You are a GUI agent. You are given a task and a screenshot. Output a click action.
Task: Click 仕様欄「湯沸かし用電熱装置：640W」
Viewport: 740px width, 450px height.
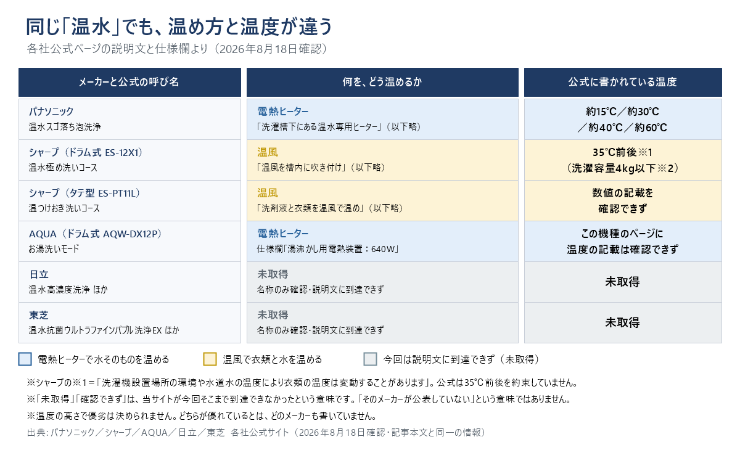pyautogui.click(x=329, y=249)
